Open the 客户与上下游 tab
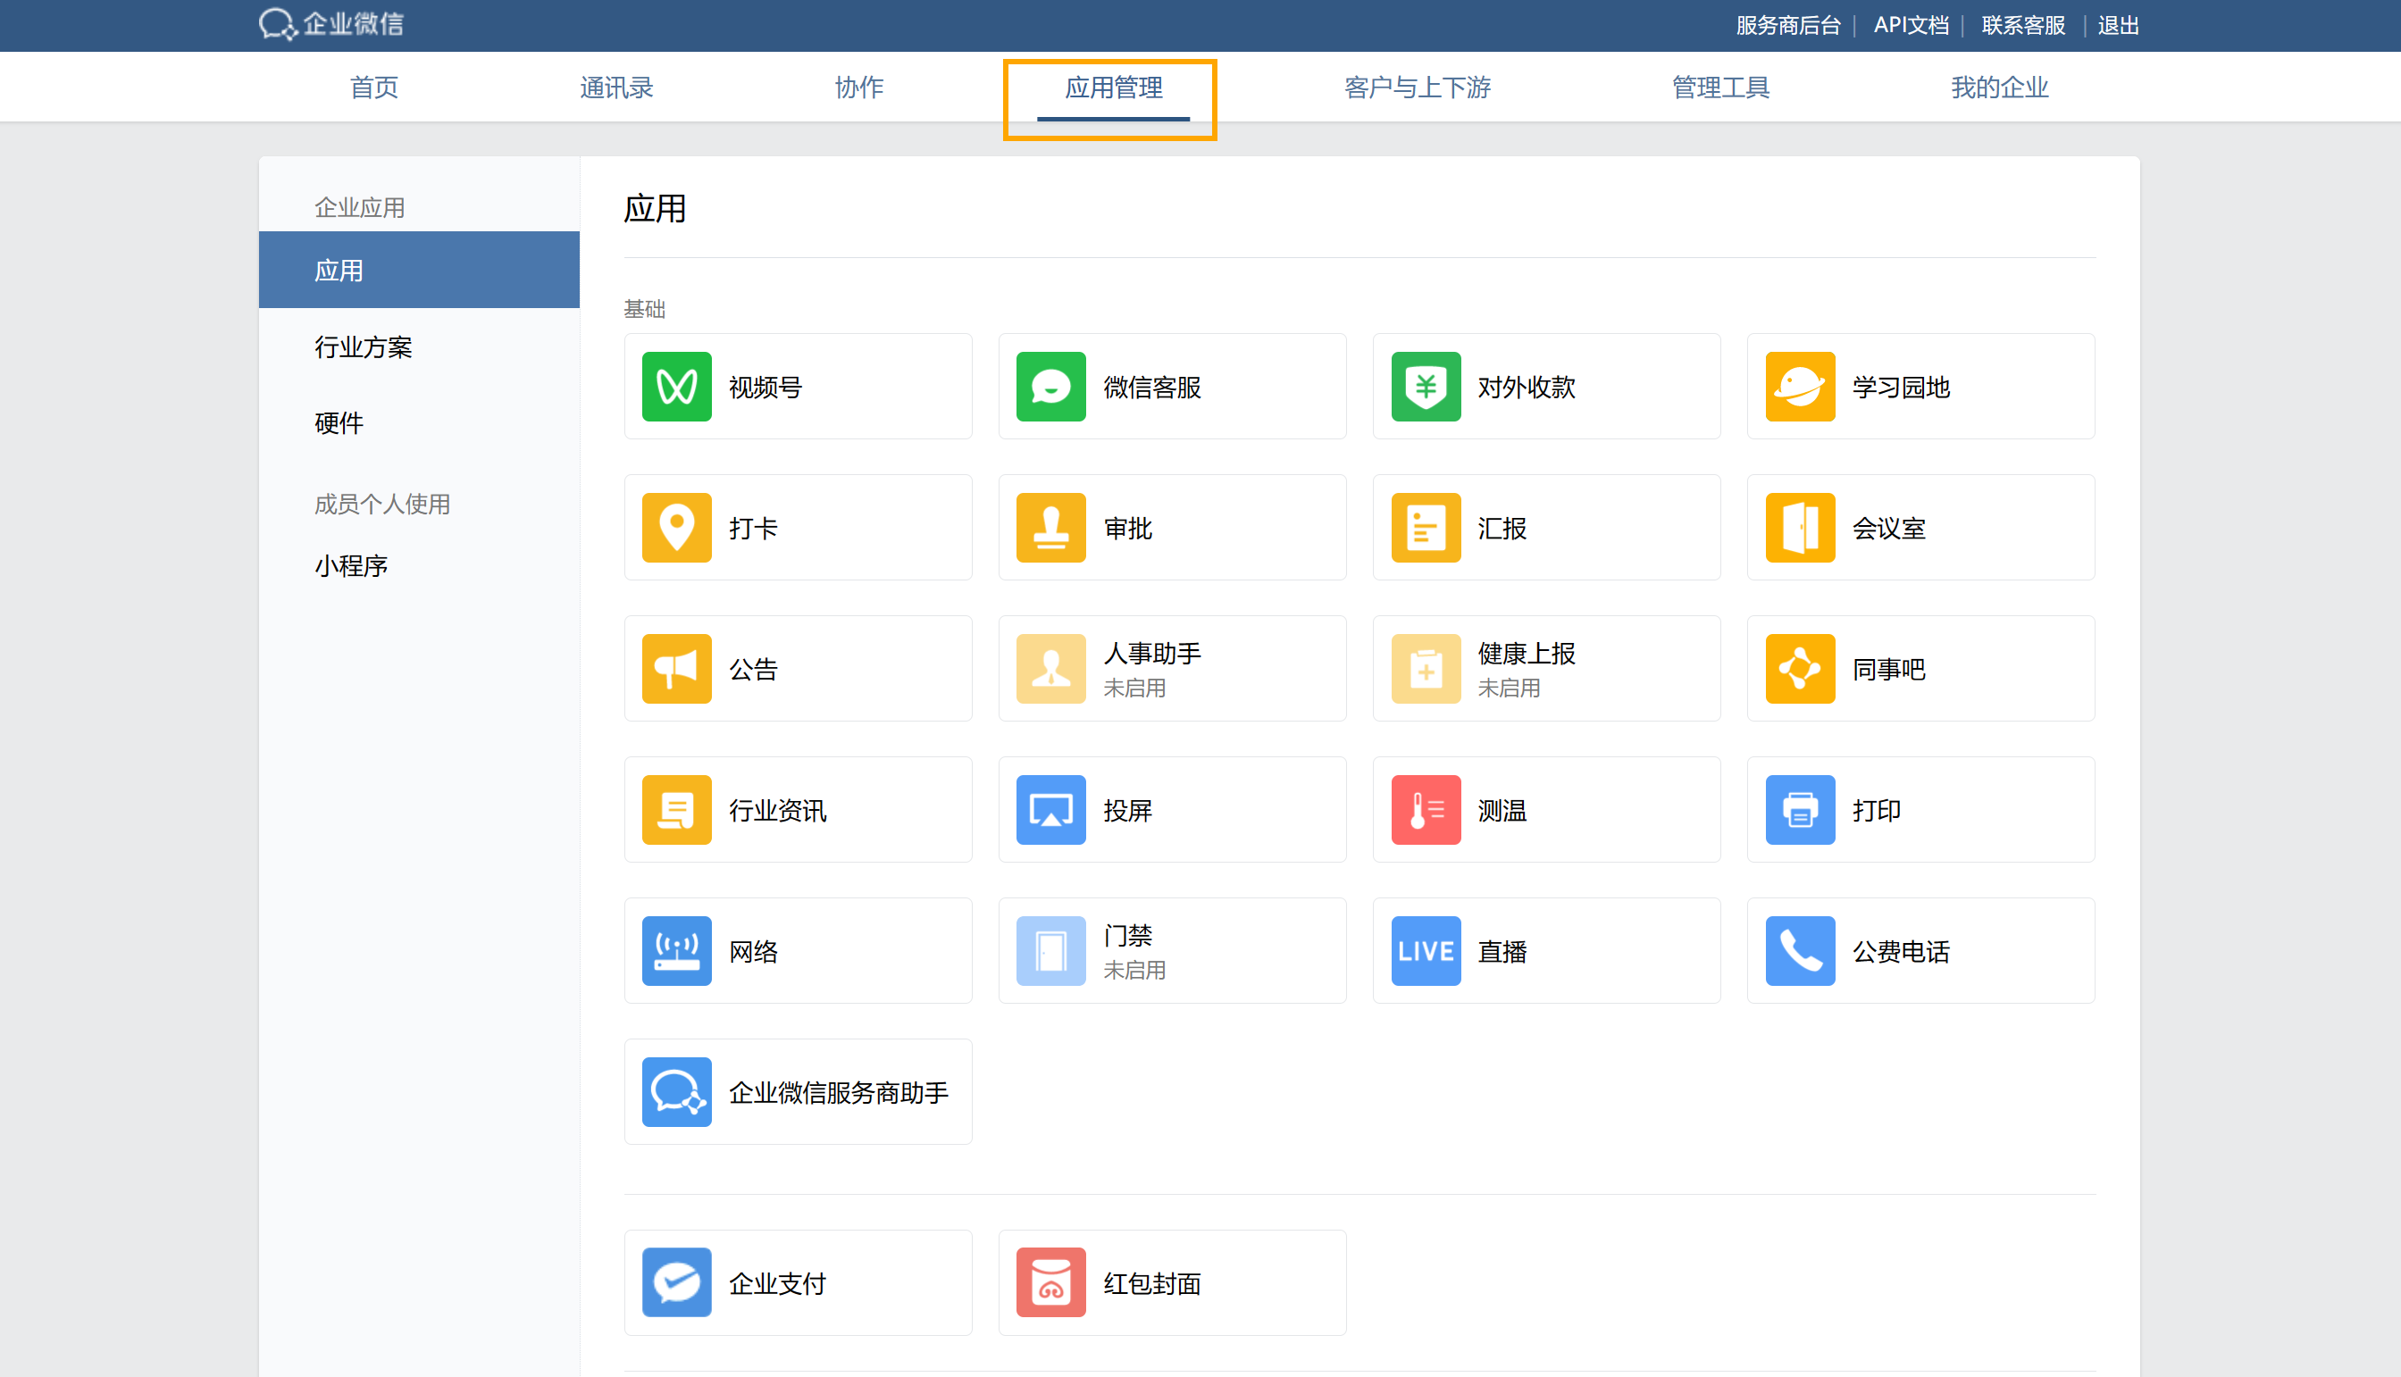The width and height of the screenshot is (2401, 1377). coord(1418,87)
